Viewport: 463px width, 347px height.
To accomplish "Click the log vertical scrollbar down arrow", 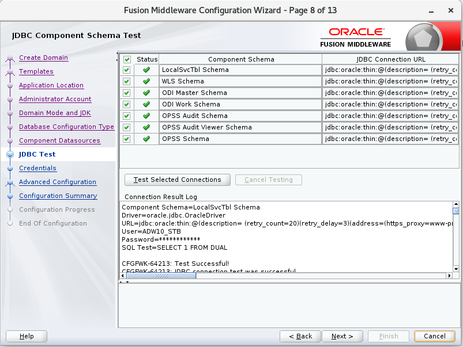I will (456, 269).
